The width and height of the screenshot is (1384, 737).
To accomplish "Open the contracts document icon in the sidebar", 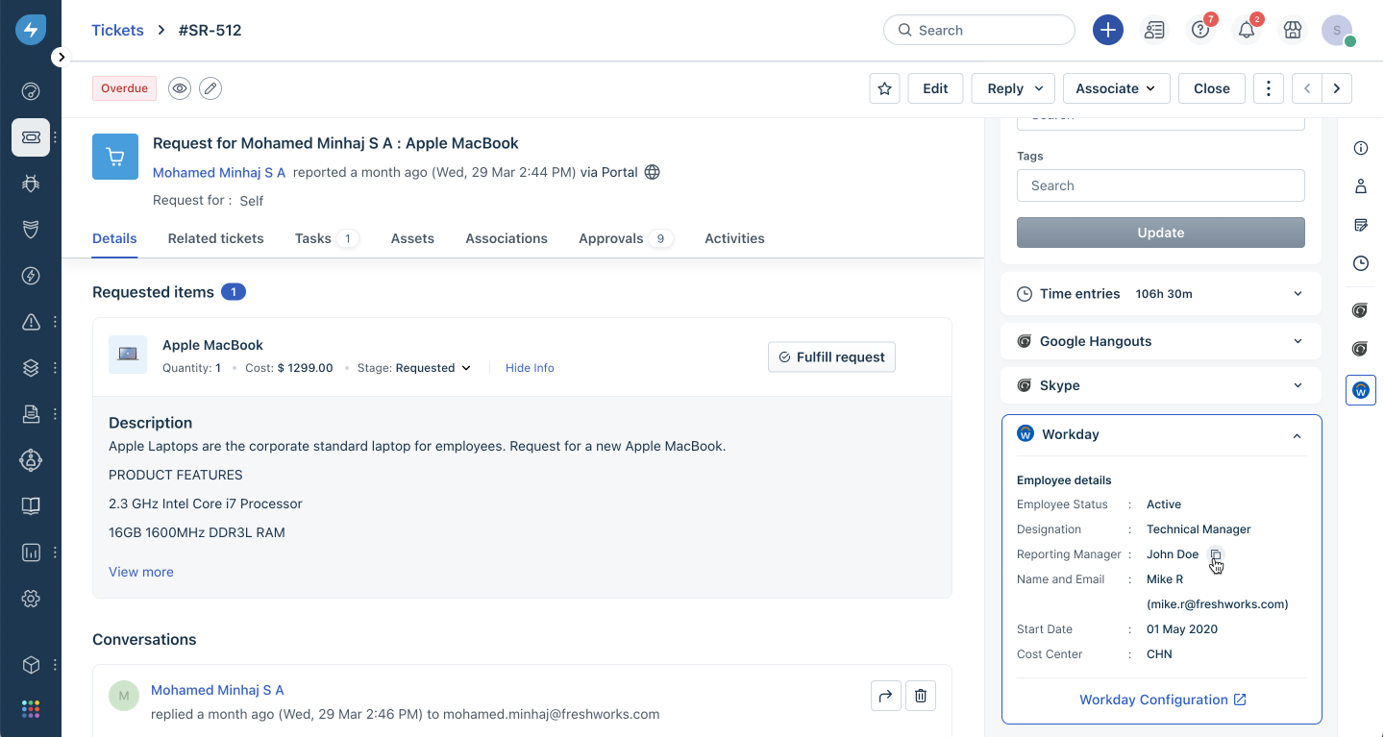I will [x=31, y=414].
